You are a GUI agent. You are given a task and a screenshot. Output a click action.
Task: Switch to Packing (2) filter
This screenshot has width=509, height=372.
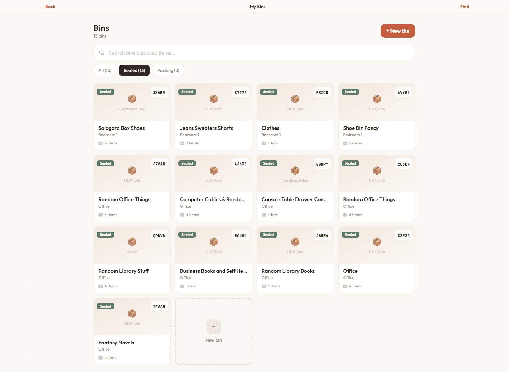[168, 70]
